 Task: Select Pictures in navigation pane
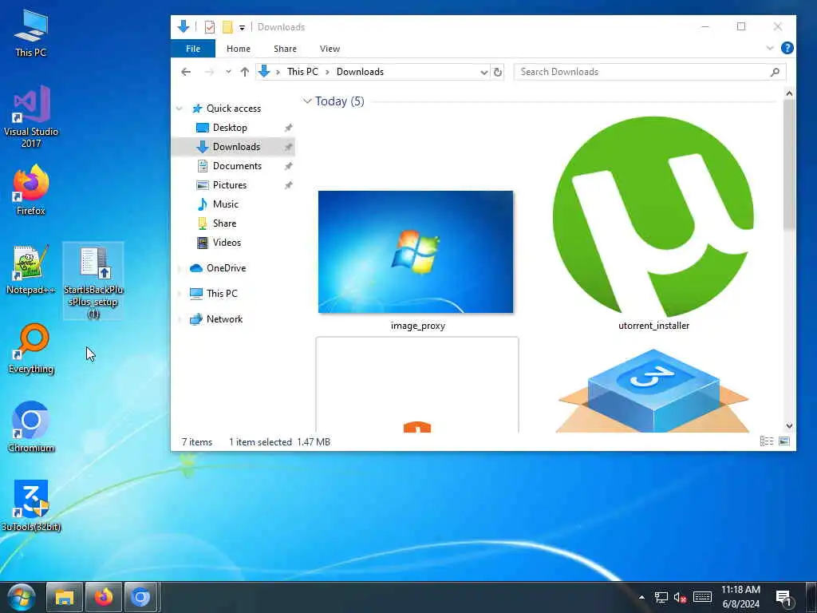230,185
